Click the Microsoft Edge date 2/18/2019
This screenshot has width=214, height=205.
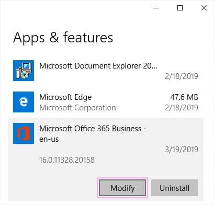coord(182,108)
